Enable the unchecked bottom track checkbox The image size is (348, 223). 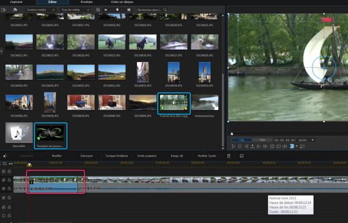click(3, 215)
